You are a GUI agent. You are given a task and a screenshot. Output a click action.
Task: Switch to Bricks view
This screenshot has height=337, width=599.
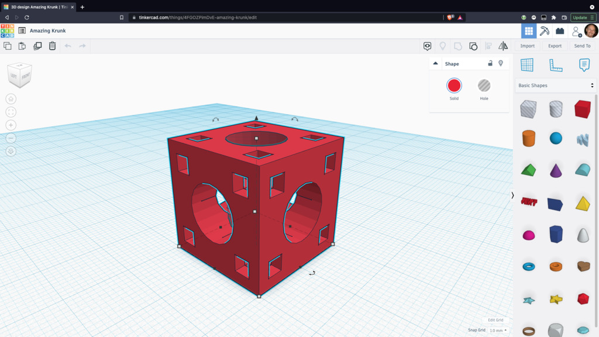(560, 31)
